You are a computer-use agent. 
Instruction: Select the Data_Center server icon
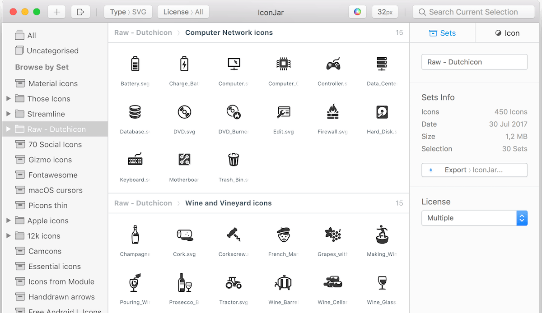[382, 64]
